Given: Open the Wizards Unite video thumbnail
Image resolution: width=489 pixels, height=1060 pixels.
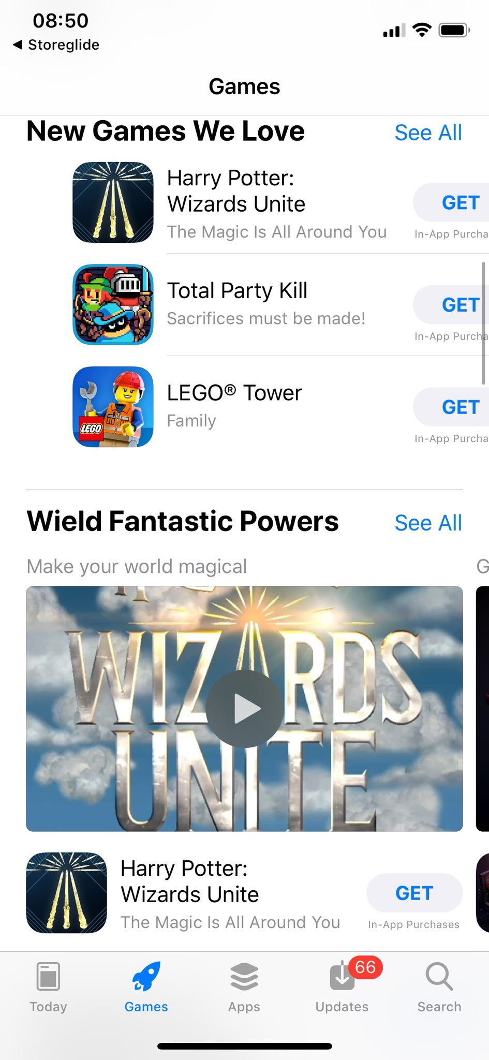Looking at the screenshot, I should (x=244, y=709).
